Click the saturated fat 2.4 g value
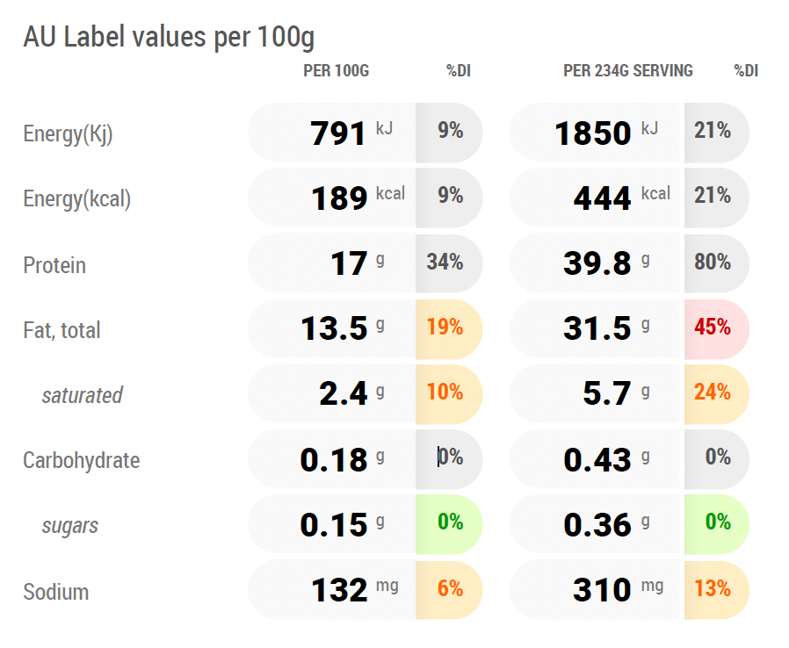 pos(331,393)
